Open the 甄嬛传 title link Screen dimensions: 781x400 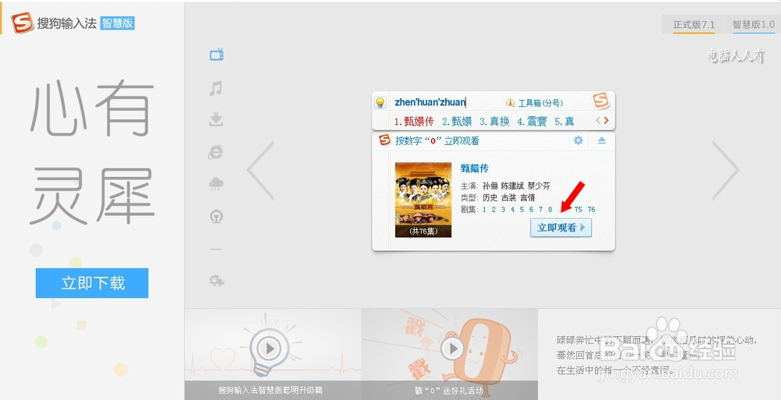pyautogui.click(x=474, y=168)
